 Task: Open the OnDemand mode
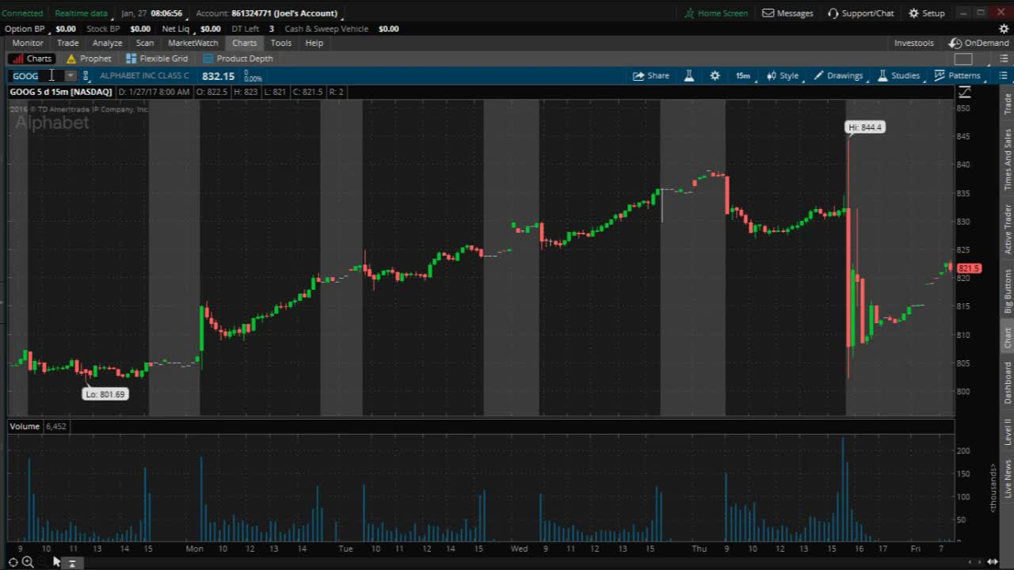pyautogui.click(x=979, y=43)
